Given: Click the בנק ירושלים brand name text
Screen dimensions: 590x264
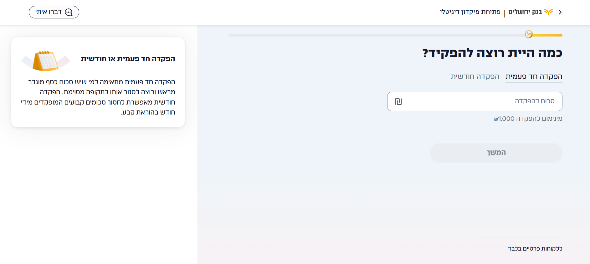Looking at the screenshot, I should click(525, 12).
